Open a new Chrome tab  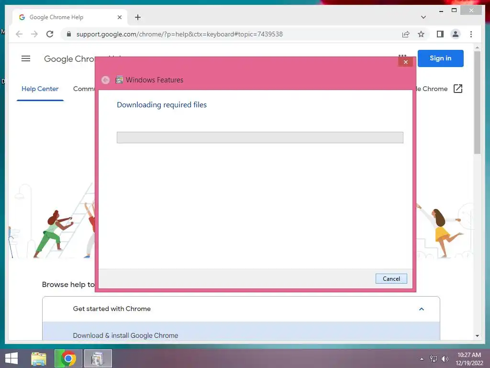pyautogui.click(x=138, y=17)
